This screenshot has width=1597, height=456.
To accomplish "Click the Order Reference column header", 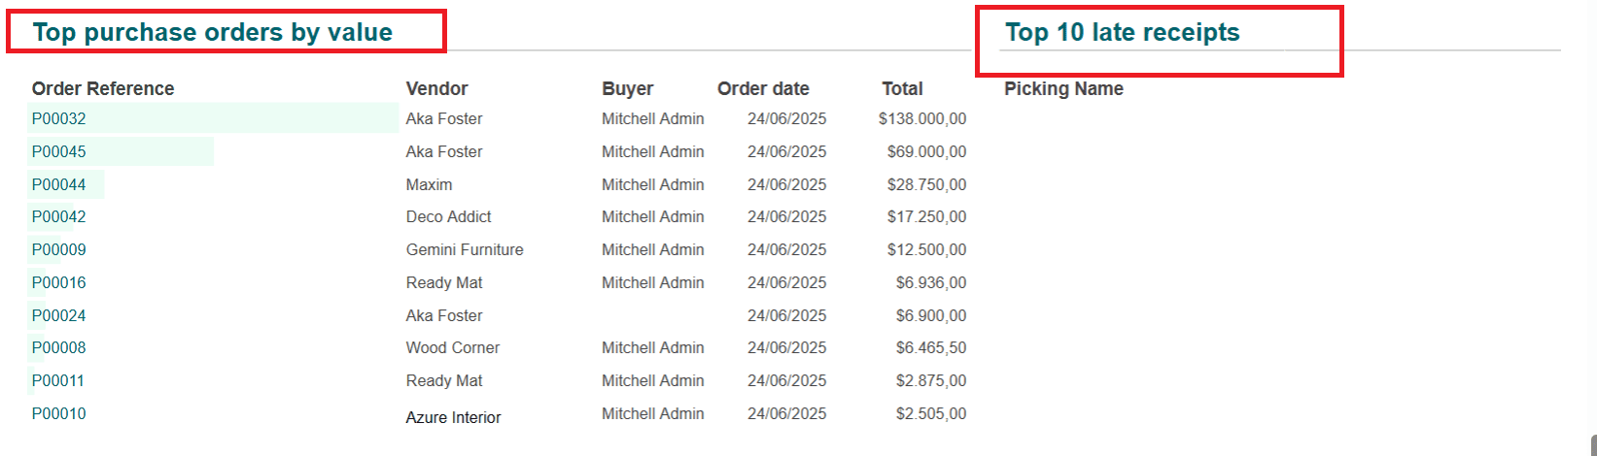I will click(103, 88).
